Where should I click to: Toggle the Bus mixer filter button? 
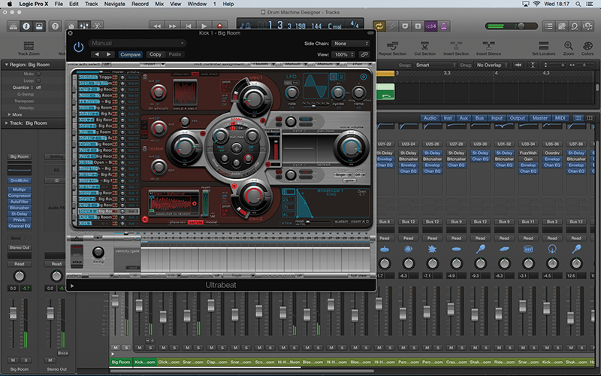[479, 118]
